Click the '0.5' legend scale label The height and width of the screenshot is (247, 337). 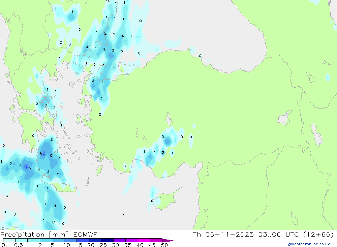pos(18,245)
